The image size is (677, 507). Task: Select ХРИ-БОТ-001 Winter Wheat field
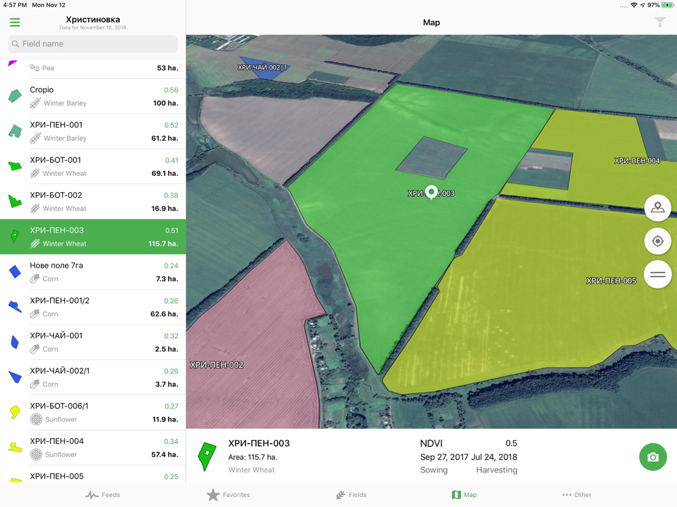point(93,167)
